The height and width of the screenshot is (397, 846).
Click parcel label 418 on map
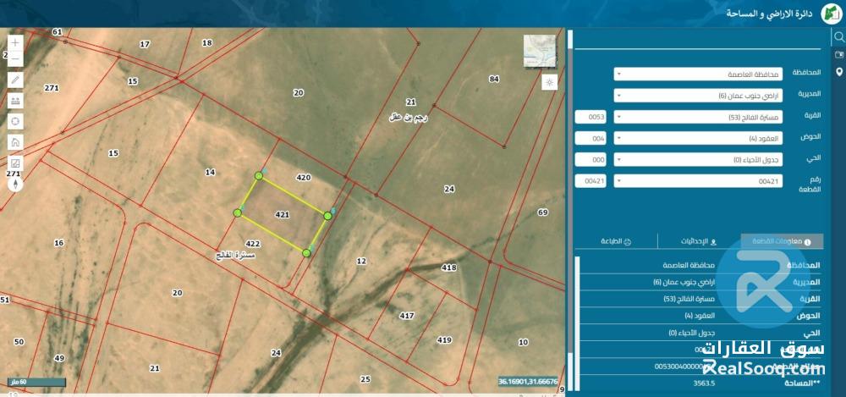coord(449,267)
